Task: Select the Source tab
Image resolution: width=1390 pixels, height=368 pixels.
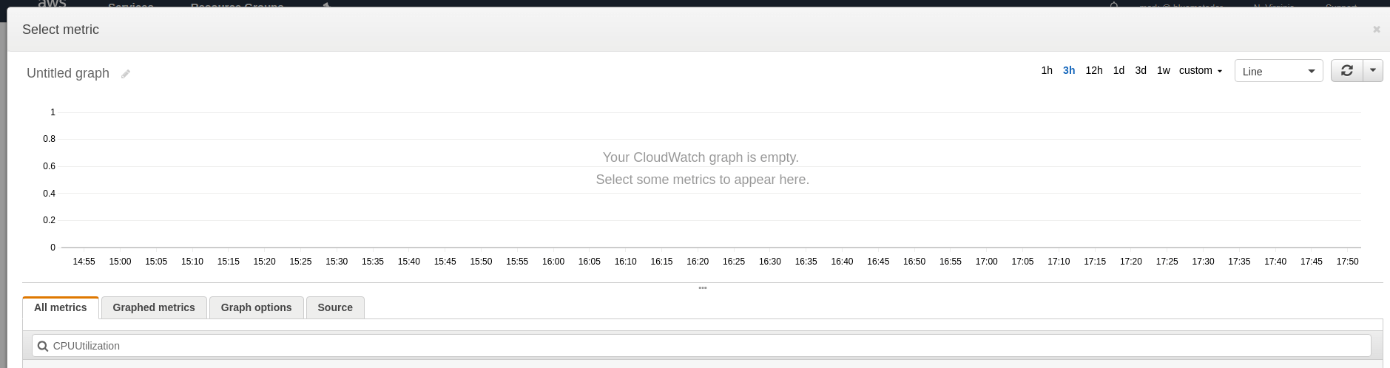Action: point(335,307)
